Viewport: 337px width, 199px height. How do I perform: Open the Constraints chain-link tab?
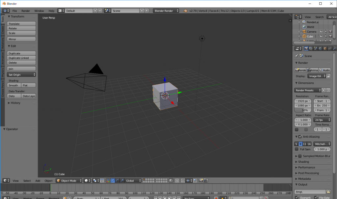click(x=330, y=49)
